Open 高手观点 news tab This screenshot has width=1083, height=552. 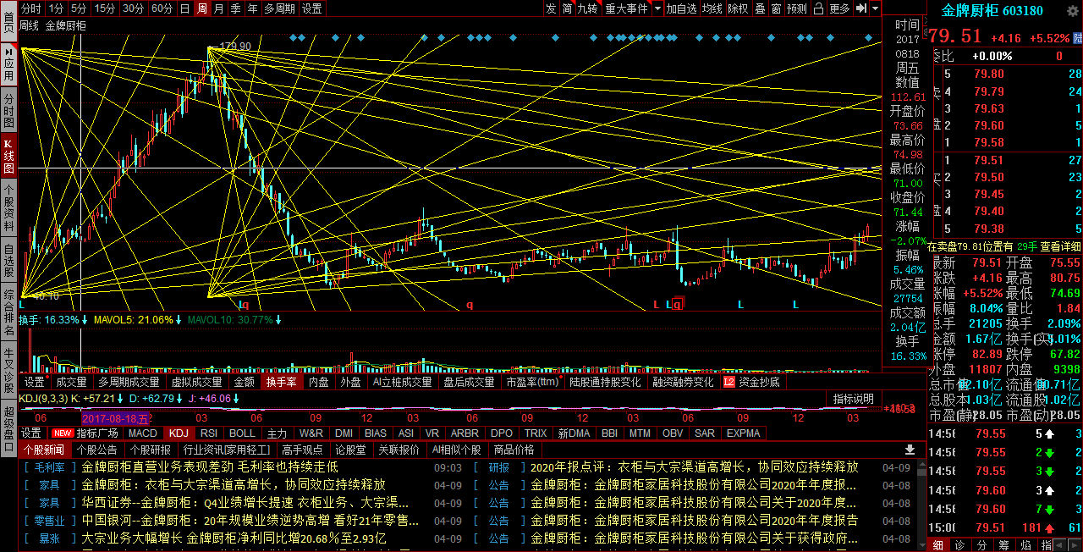302,450
